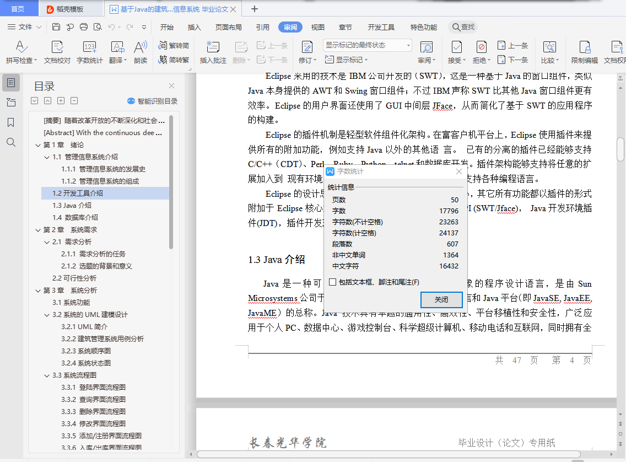Jump to 1.4 数据库介绍 in outline
This screenshot has width=626, height=462.
(75, 218)
